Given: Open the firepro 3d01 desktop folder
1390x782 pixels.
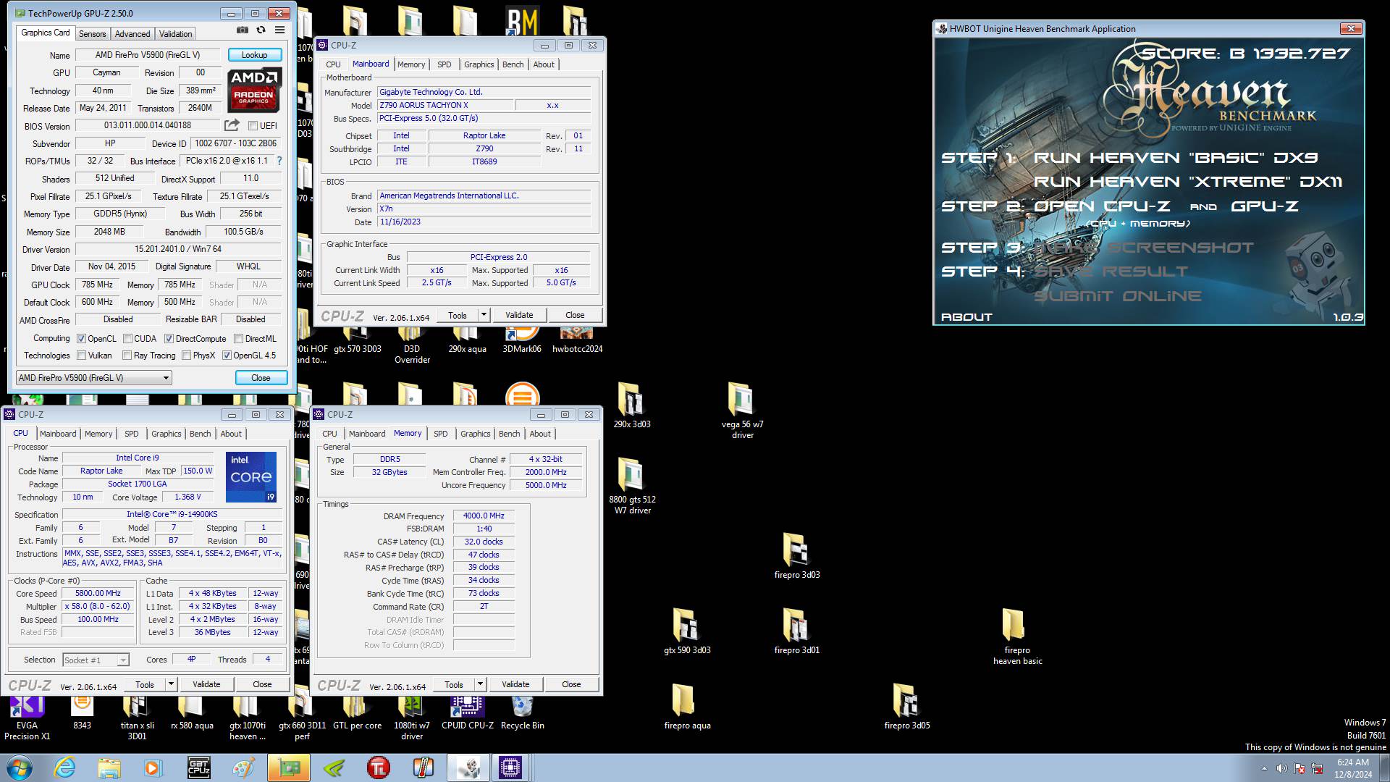Looking at the screenshot, I should click(796, 631).
